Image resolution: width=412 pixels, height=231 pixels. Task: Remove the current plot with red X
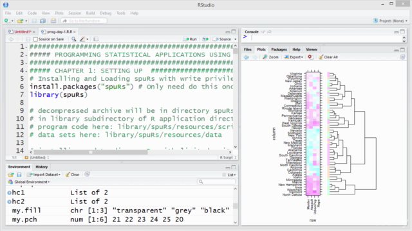pyautogui.click(x=310, y=57)
